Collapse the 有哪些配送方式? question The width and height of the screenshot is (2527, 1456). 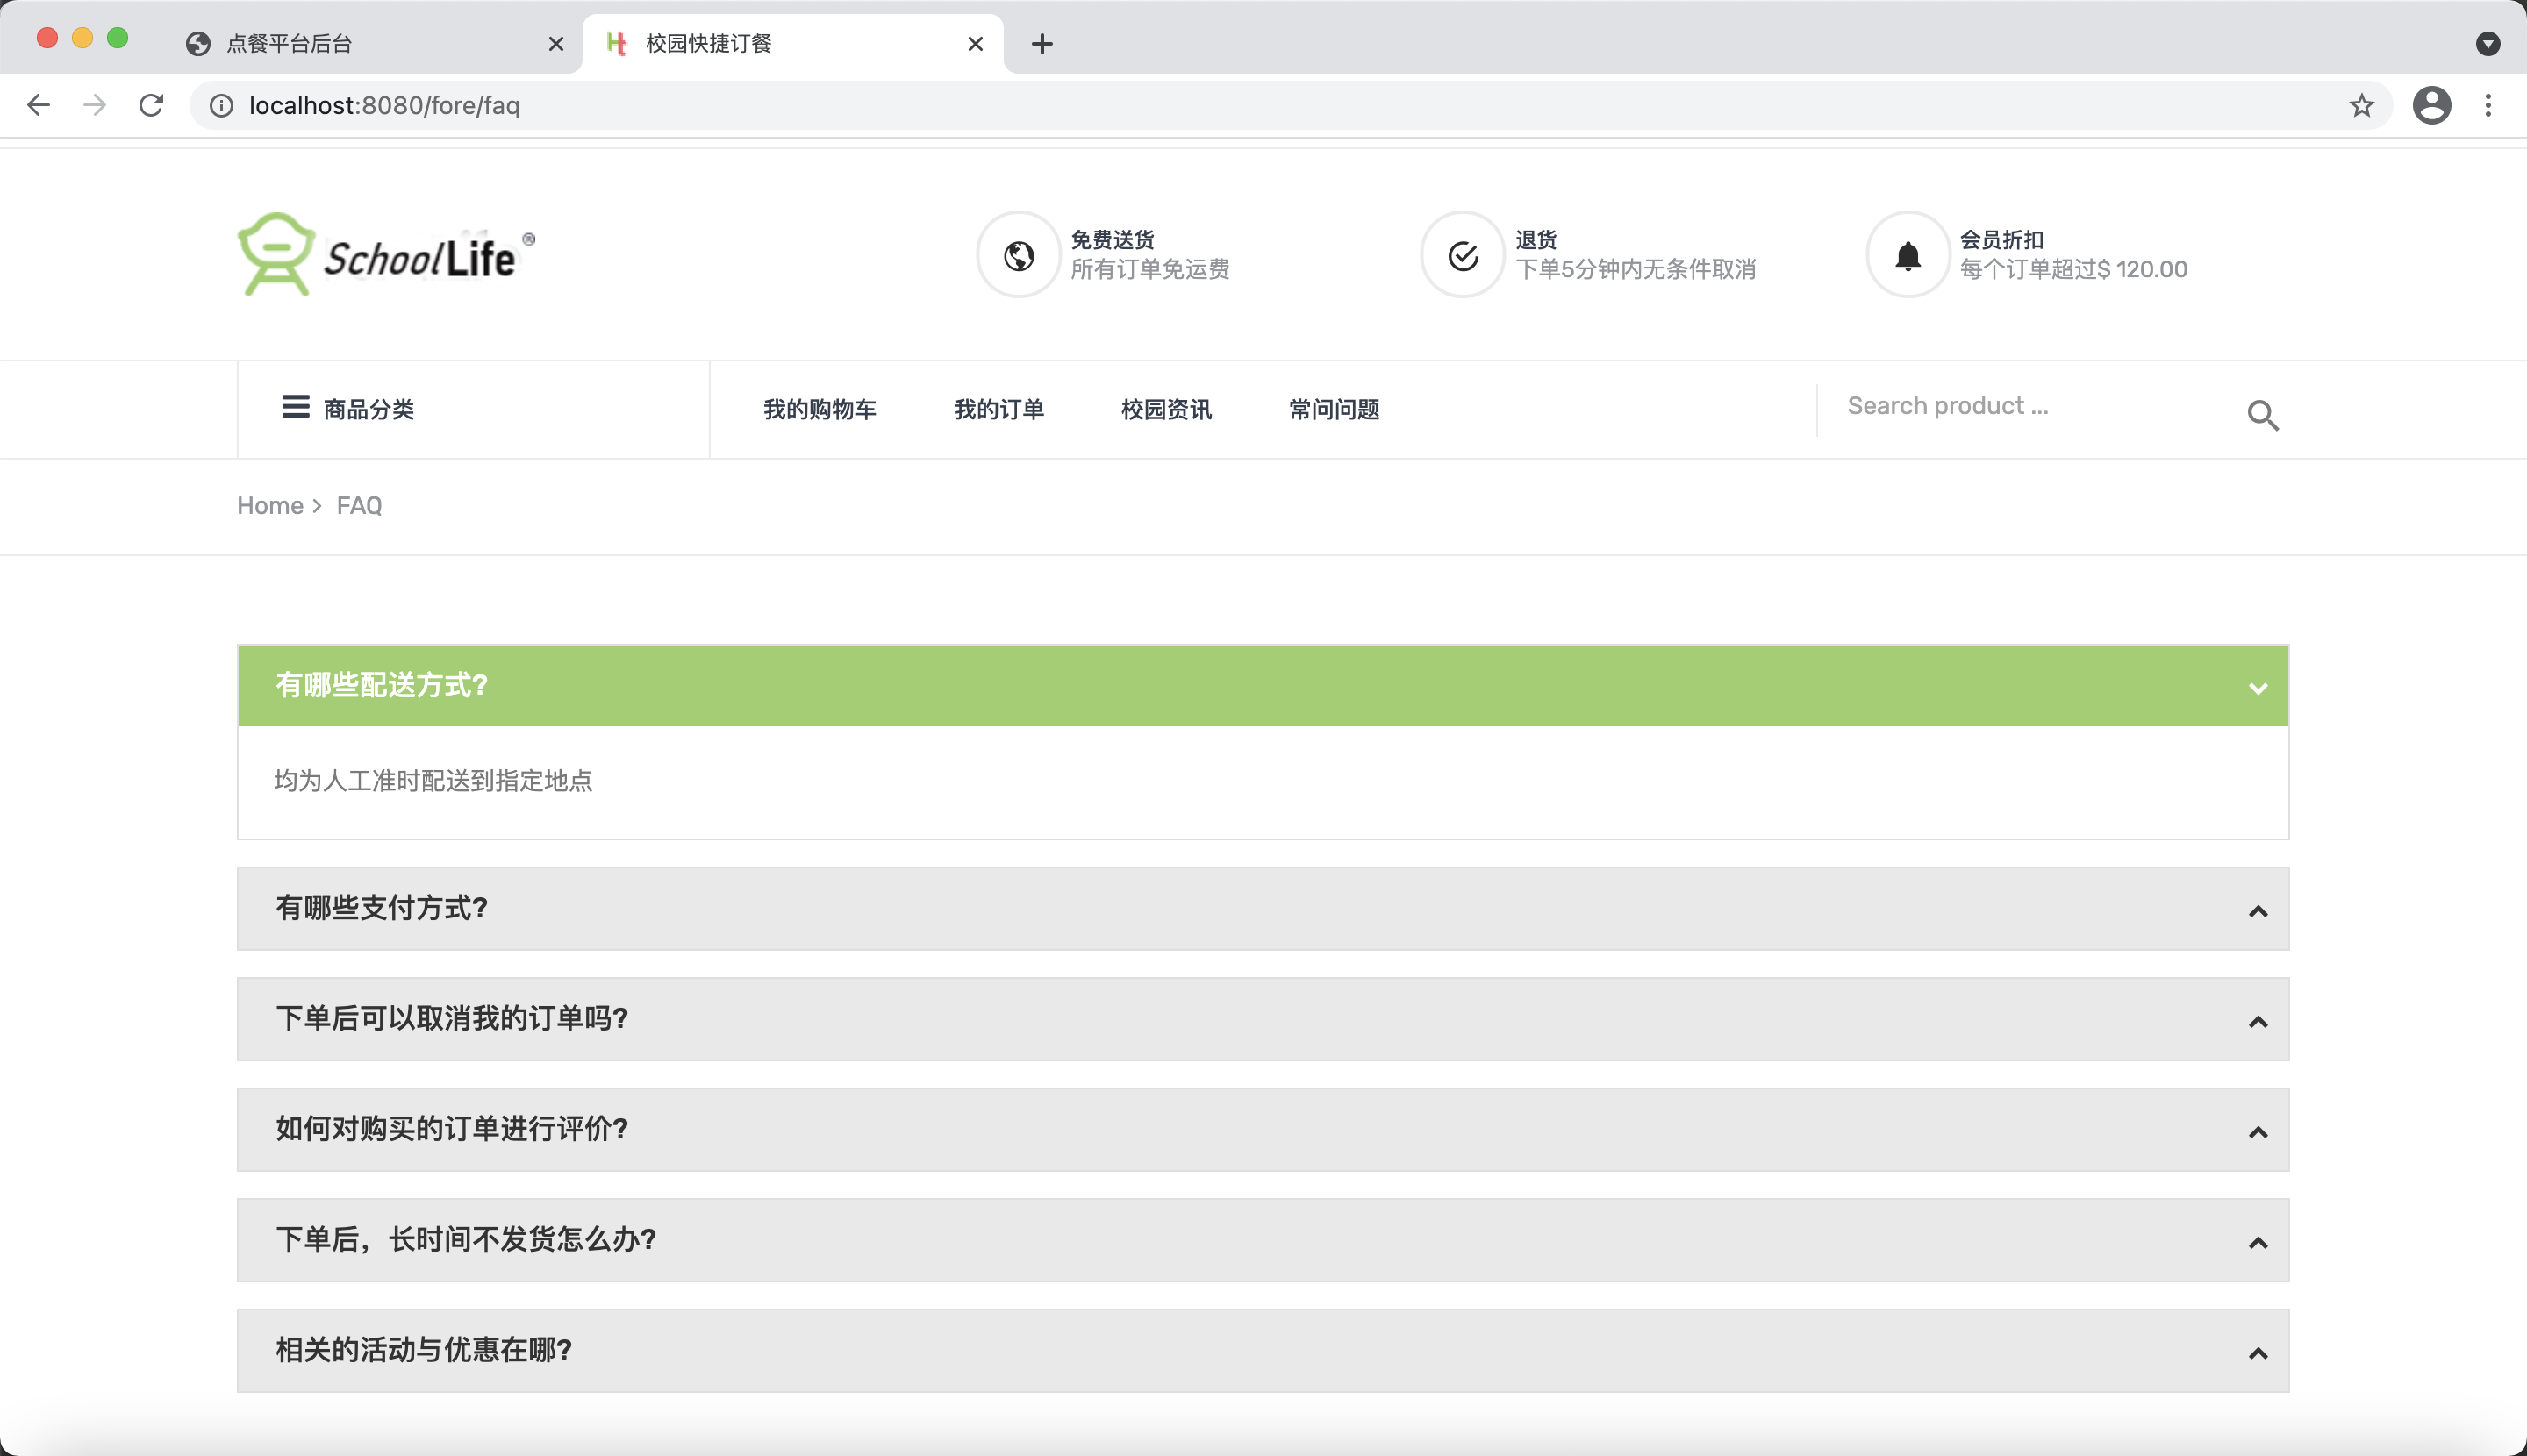[1263, 685]
